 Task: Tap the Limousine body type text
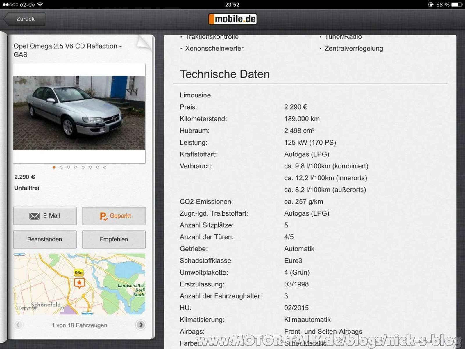pos(195,95)
